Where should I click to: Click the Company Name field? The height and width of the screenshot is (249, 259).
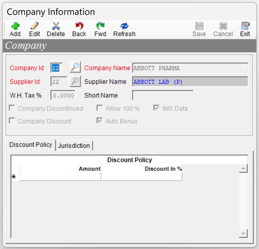pos(190,68)
